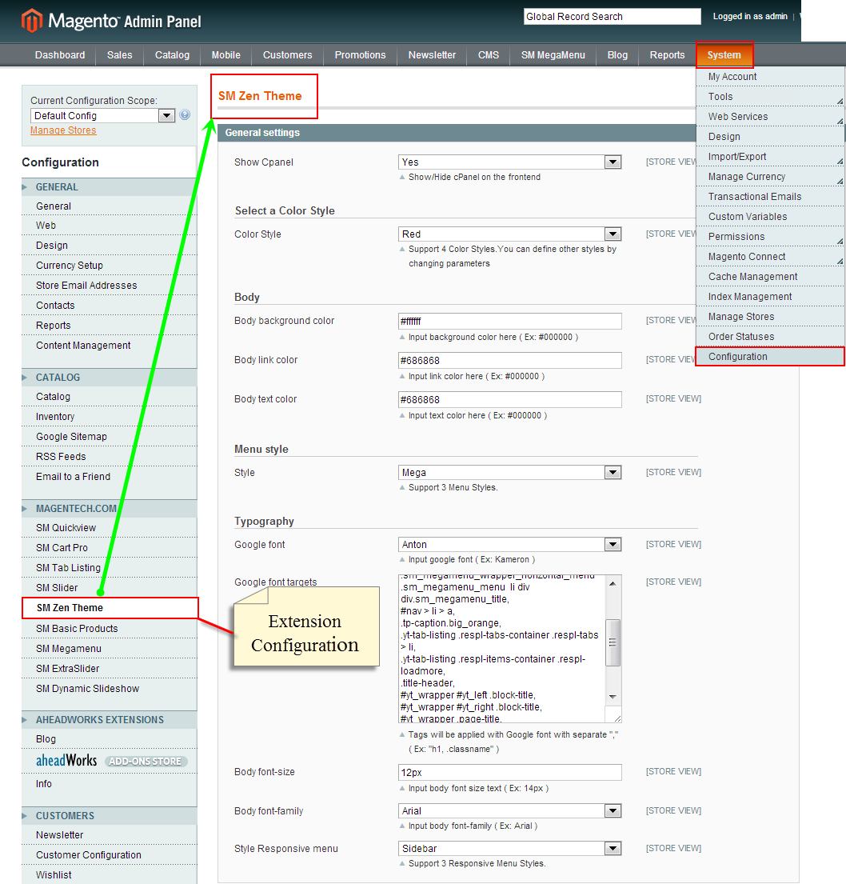Open the Color Style dropdown
This screenshot has width=846, height=884.
[x=509, y=234]
